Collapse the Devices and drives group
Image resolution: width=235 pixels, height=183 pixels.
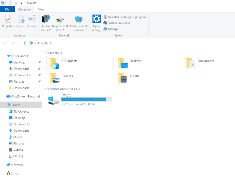(x=46, y=89)
